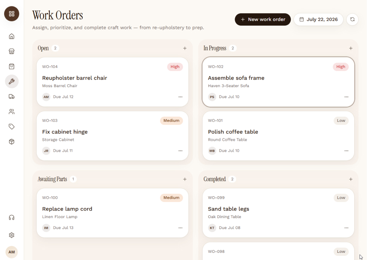Click the Oak Dining Table text
The height and width of the screenshot is (260, 367).
tap(225, 217)
